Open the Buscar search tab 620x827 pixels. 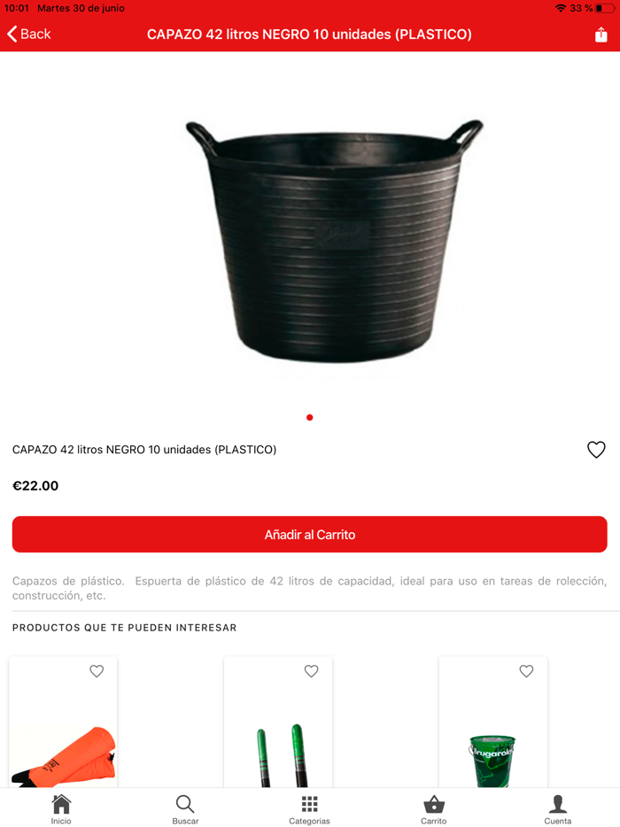185,809
